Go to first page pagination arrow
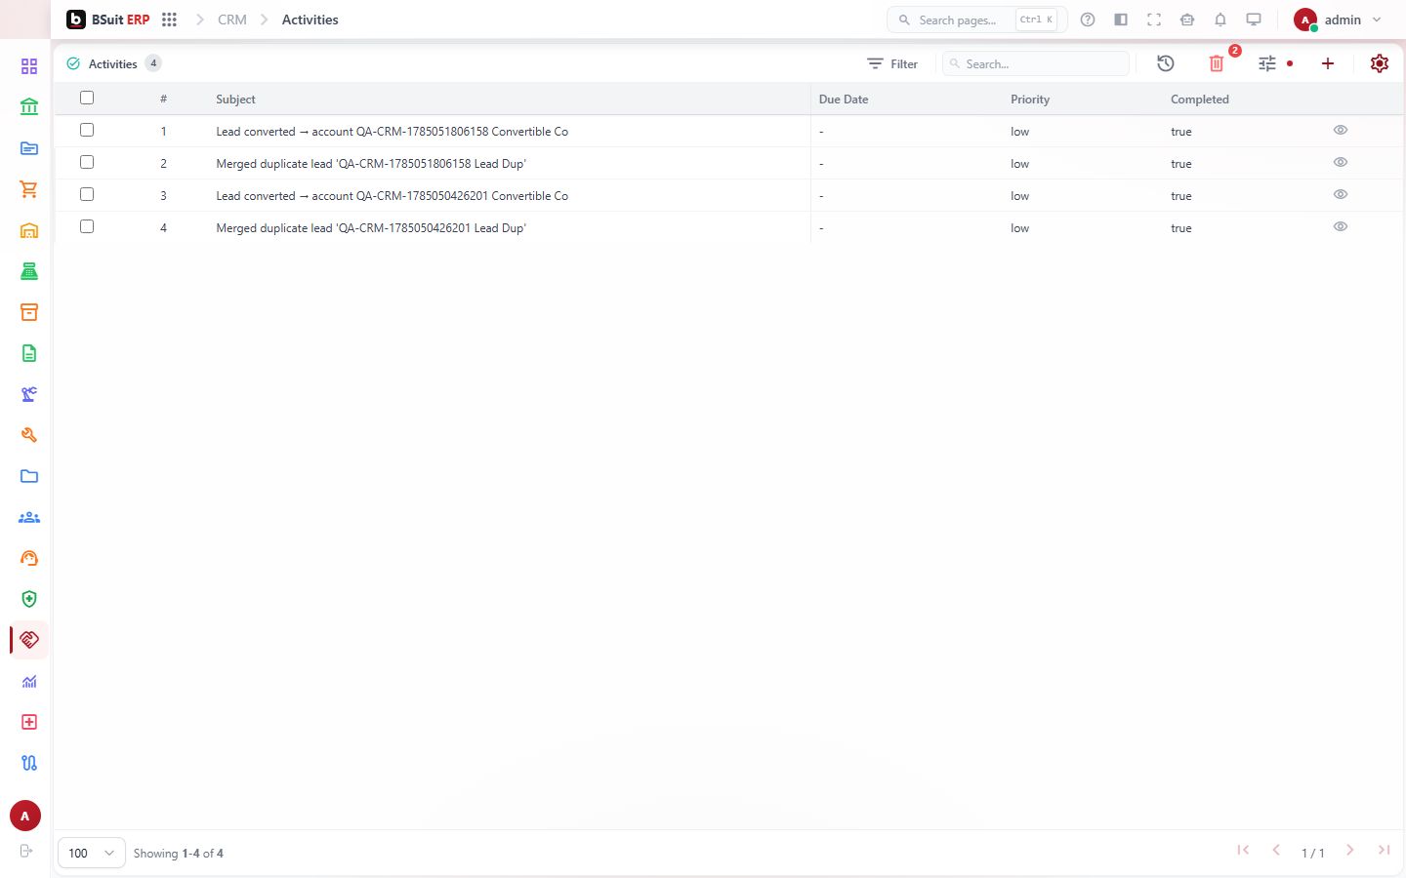Screen dimensions: 1406x878 (1243, 851)
